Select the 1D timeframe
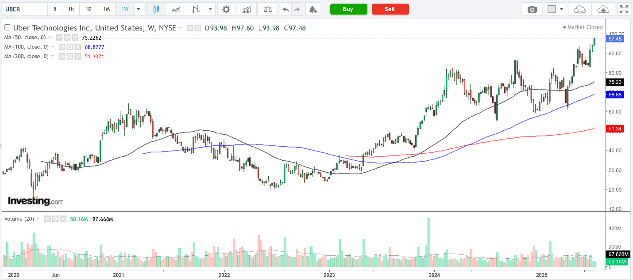The height and width of the screenshot is (280, 633). pos(89,9)
